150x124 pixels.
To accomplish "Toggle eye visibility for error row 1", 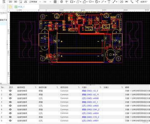I will coord(10,91).
